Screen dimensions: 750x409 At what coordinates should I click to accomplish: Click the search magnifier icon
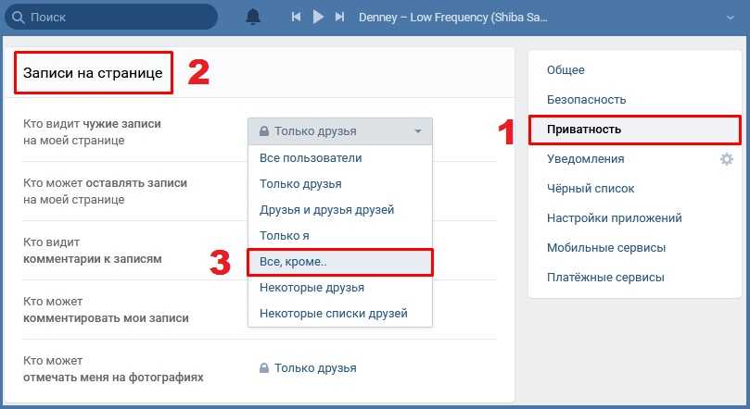19,18
